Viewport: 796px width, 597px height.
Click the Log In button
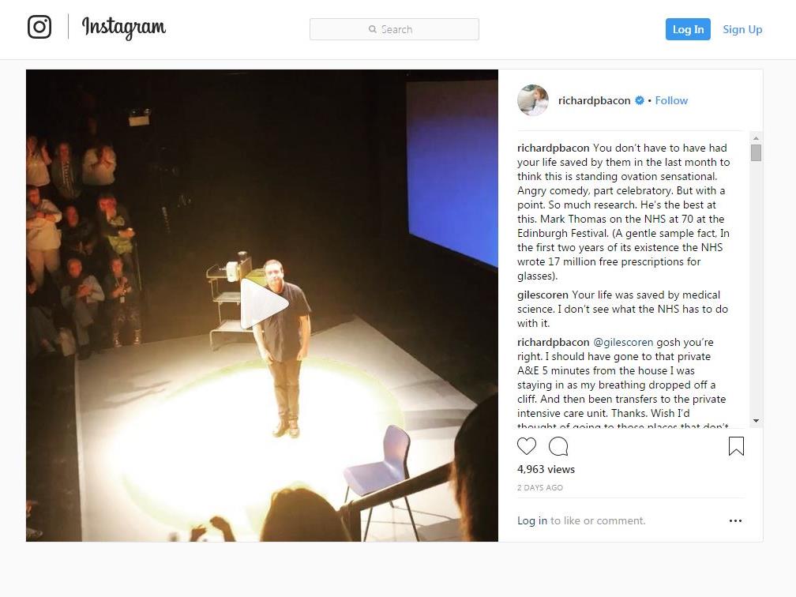(x=688, y=29)
